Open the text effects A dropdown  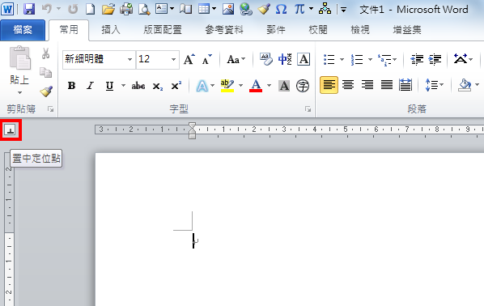click(x=212, y=86)
